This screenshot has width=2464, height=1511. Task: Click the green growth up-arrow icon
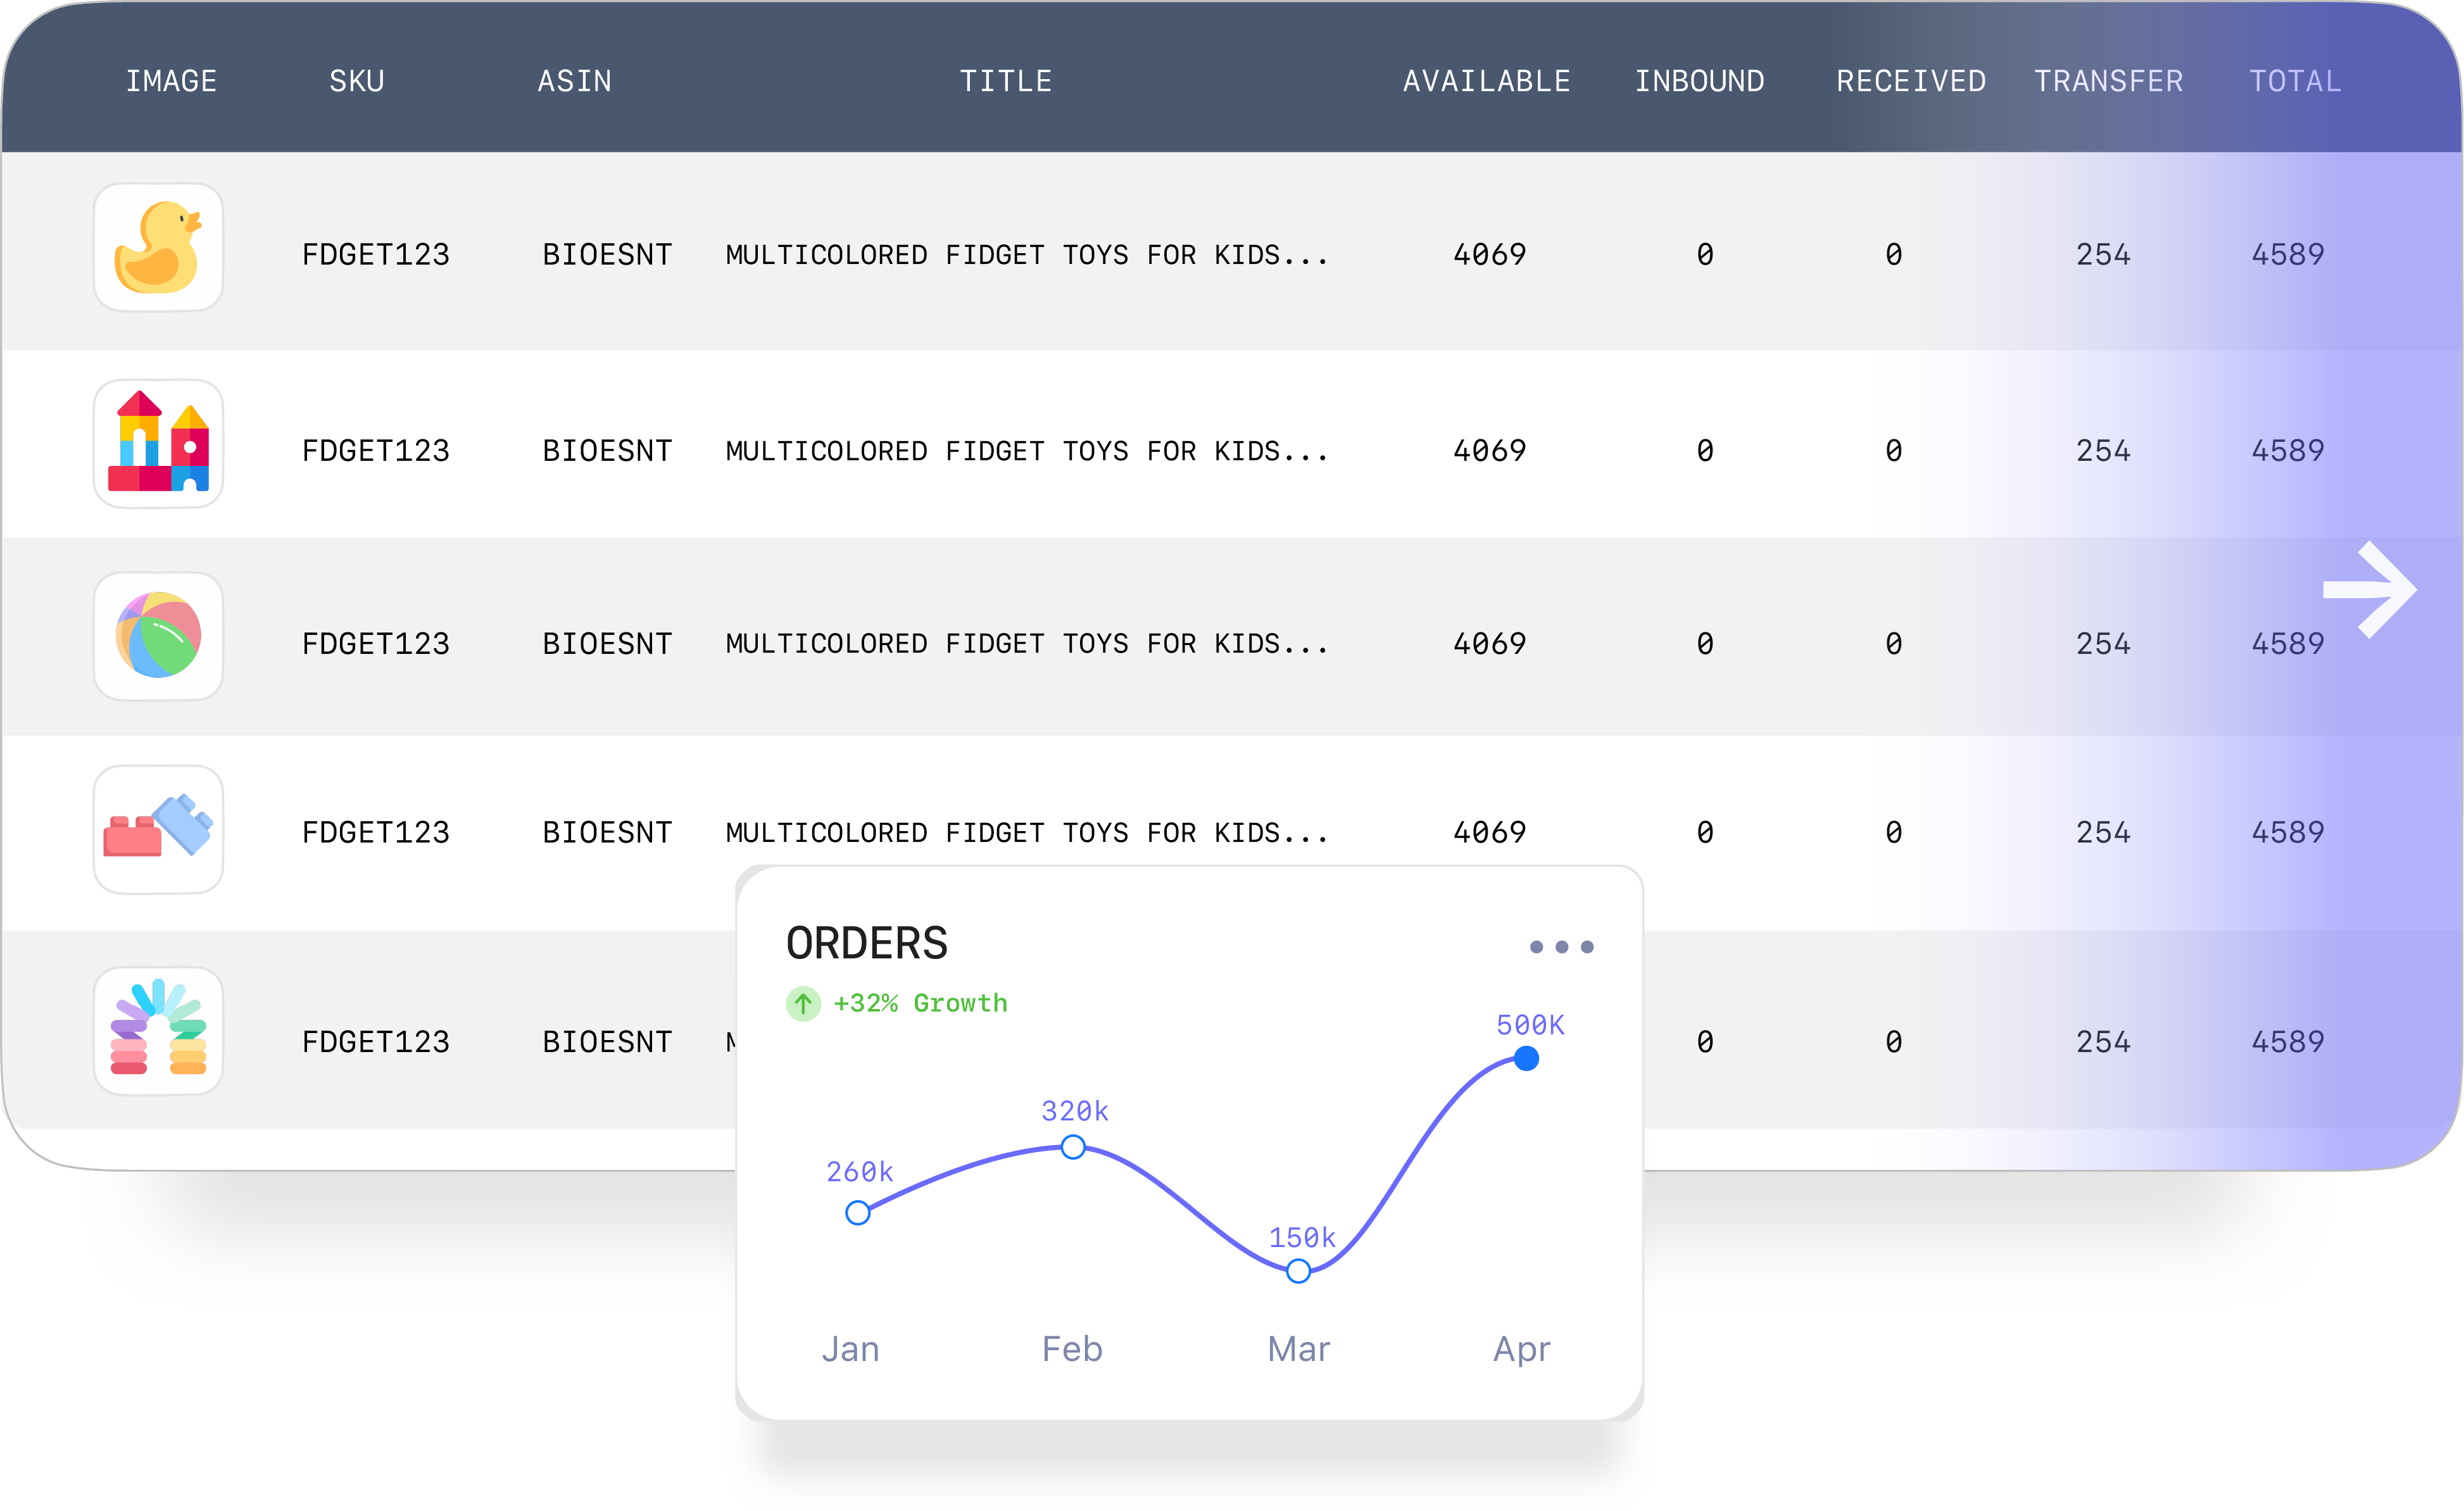click(x=803, y=1003)
